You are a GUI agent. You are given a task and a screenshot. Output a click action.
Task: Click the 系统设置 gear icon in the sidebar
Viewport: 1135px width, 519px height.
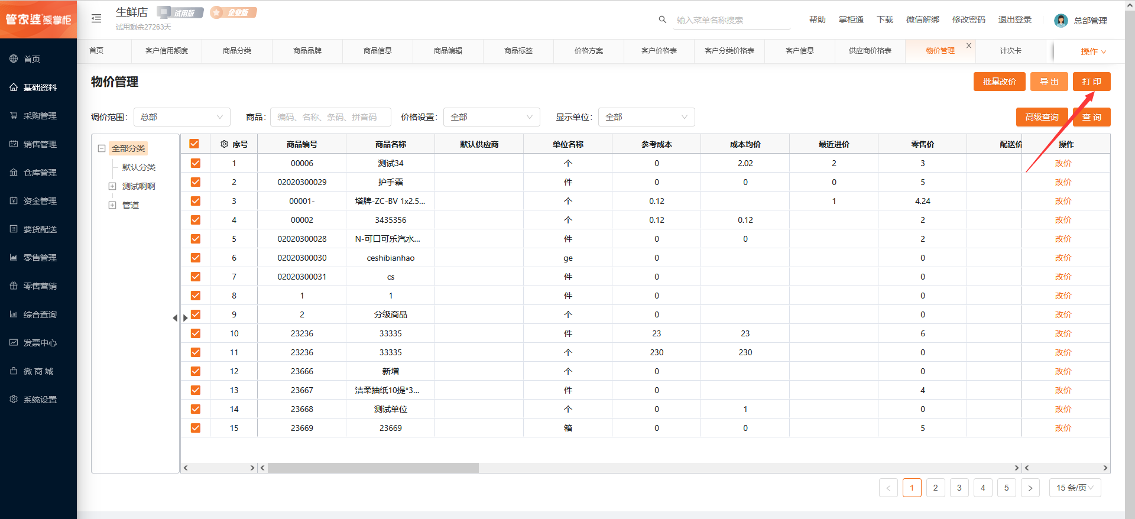14,399
